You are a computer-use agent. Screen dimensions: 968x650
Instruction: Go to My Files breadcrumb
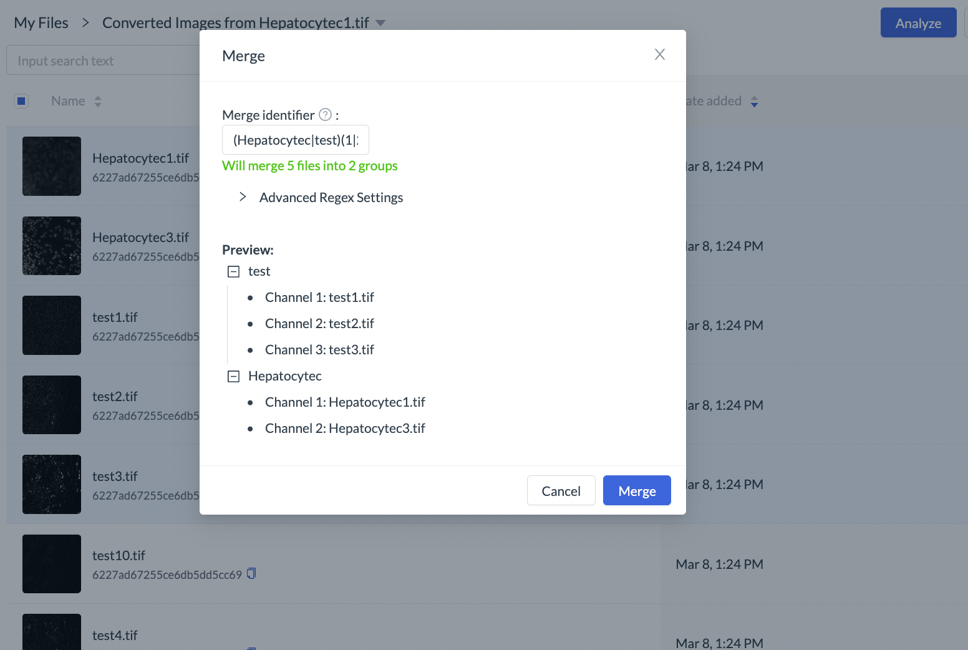coord(41,23)
